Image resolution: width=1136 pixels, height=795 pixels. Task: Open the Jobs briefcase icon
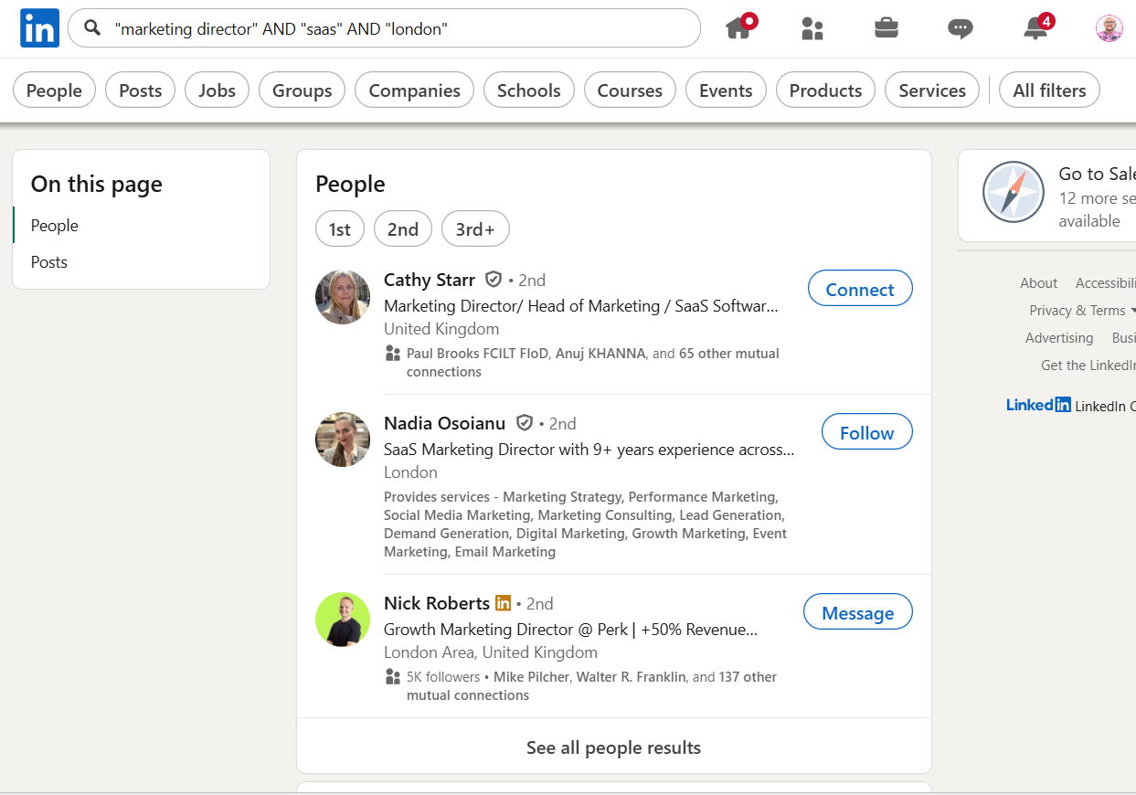(886, 27)
